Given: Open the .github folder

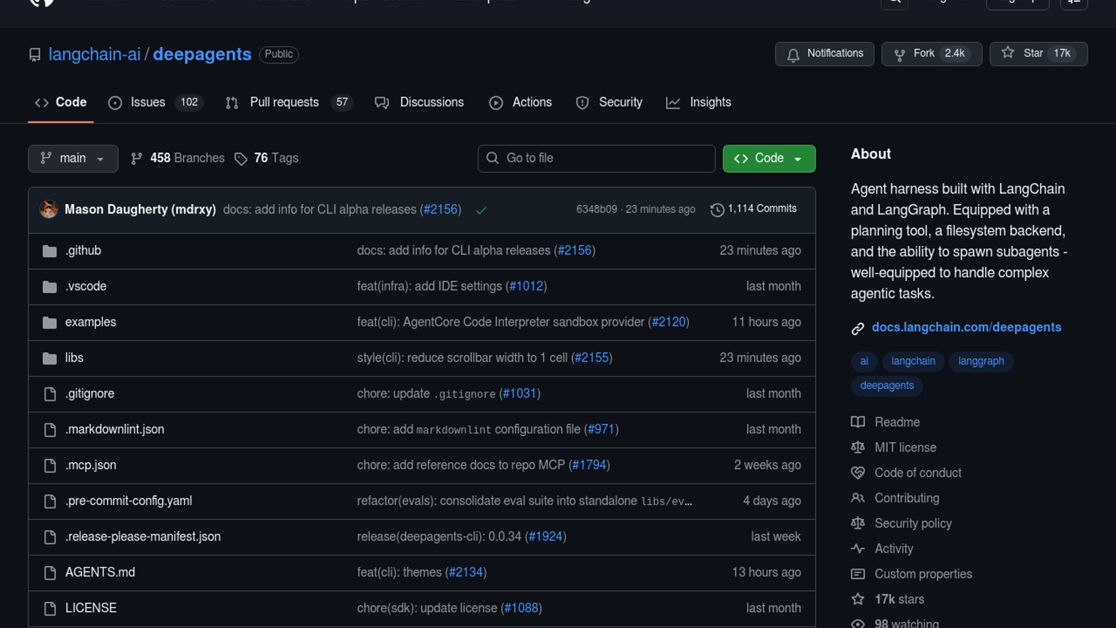Looking at the screenshot, I should (83, 251).
